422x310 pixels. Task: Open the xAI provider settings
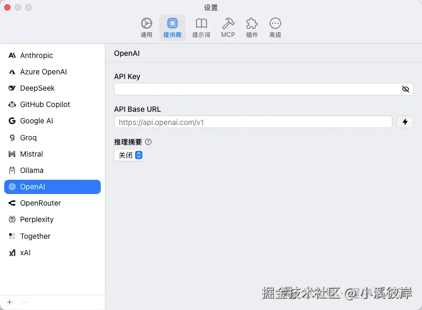25,253
